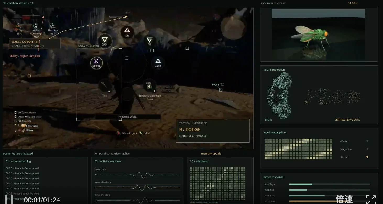This screenshot has height=204, width=383.
Task: Click the 'neural projection' panel title
Action: 274,70
